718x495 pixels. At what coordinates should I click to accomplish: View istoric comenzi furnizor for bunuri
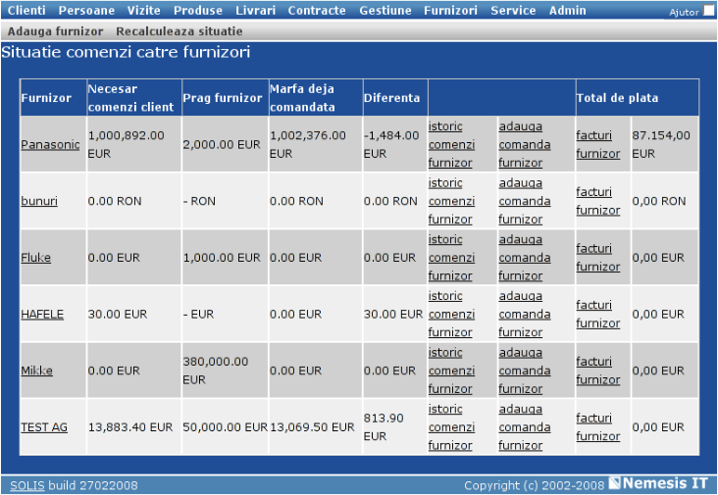(x=451, y=201)
